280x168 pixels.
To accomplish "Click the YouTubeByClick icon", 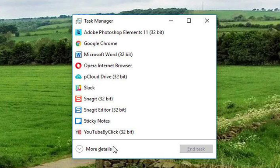I will pyautogui.click(x=78, y=132).
